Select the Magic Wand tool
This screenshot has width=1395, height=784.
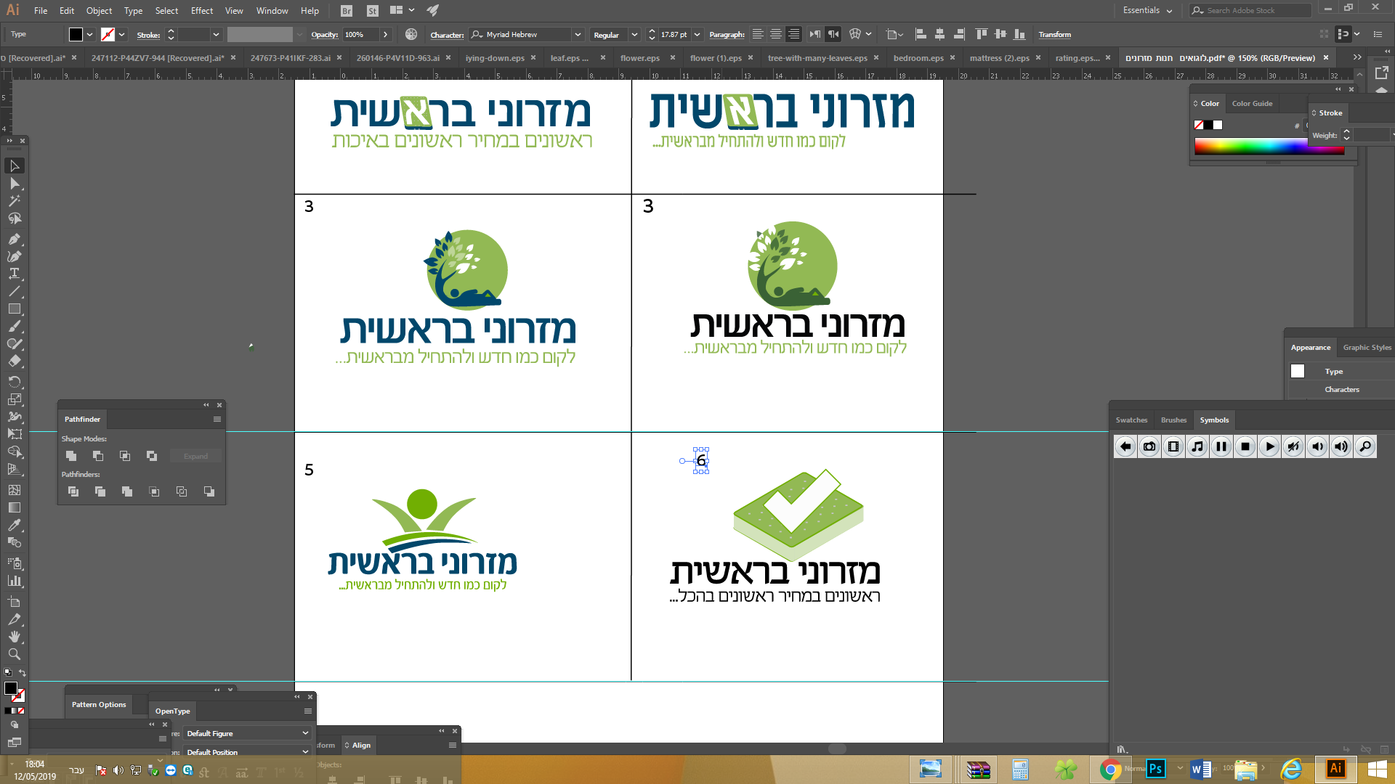(x=14, y=201)
